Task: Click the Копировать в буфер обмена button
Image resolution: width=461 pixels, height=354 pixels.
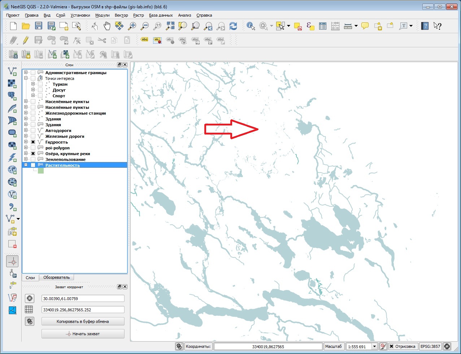Action: point(83,321)
